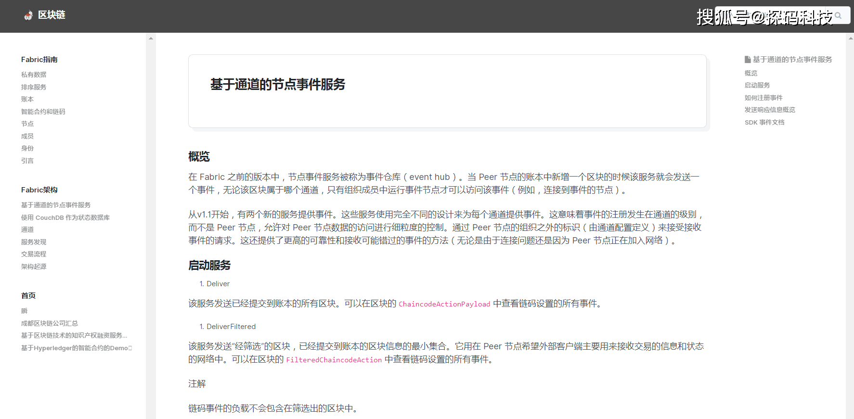The height and width of the screenshot is (419, 854).
Task: Open 基于Hyperledger的智能合约的Demo link
Action: pos(77,348)
